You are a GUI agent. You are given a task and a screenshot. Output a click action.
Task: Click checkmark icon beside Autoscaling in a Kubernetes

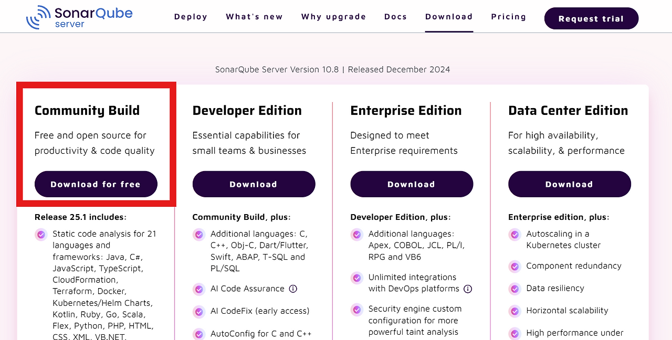pos(514,235)
